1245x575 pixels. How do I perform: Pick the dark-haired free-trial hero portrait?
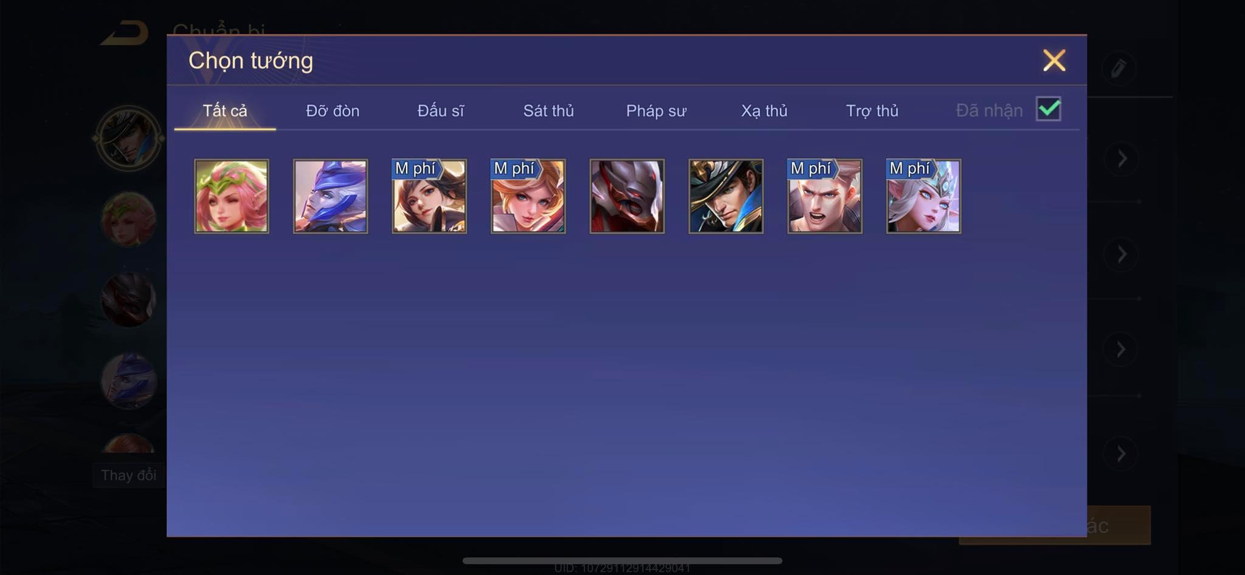pos(429,196)
